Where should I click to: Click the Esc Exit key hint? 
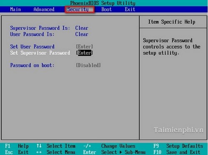click(x=17, y=152)
